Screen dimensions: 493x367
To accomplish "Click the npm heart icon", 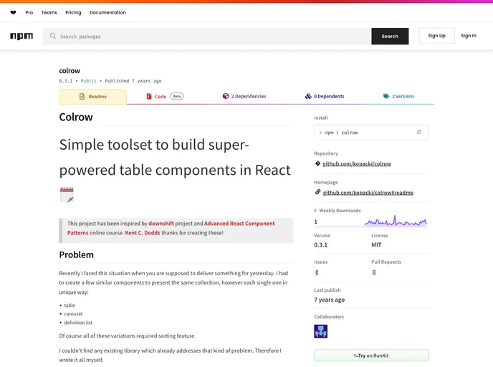I will click(x=13, y=12).
